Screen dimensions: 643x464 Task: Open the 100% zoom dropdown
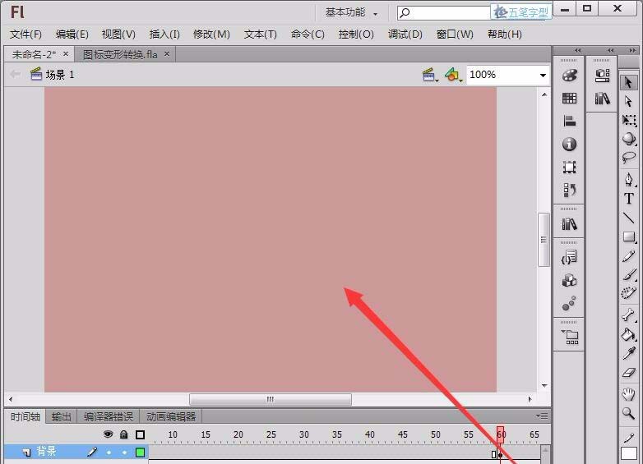543,76
